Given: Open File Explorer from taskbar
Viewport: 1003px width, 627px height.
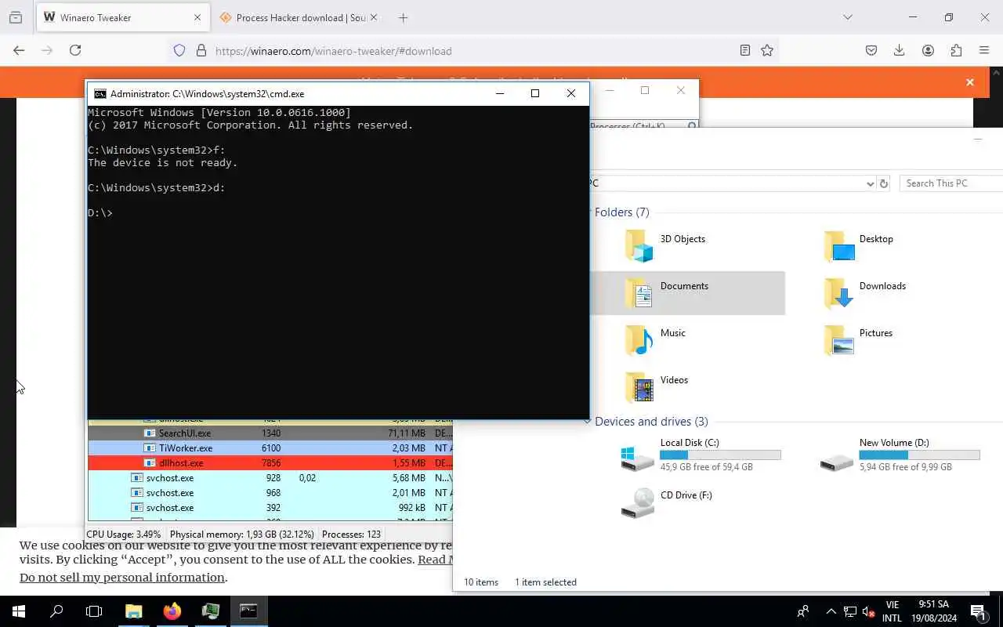Looking at the screenshot, I should pyautogui.click(x=134, y=611).
